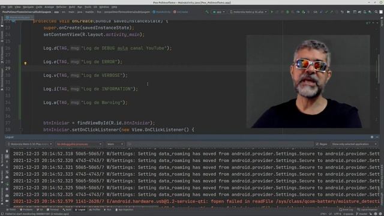Hide the Logcat panel with minimize icon
This screenshot has height=216, width=384.
click(377, 137)
